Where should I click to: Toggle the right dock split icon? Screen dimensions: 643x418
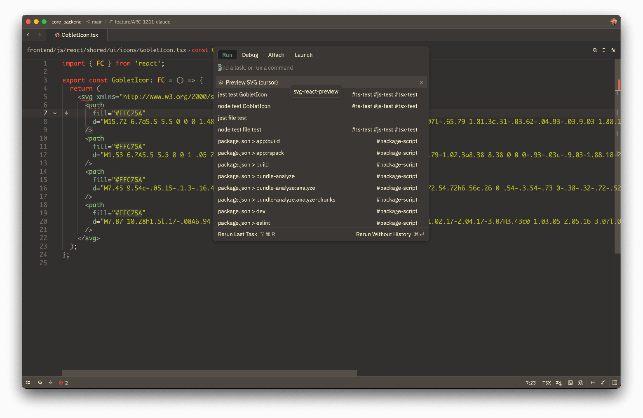[615, 383]
